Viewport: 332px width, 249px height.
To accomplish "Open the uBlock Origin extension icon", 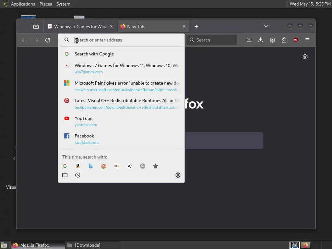I will 296,40.
